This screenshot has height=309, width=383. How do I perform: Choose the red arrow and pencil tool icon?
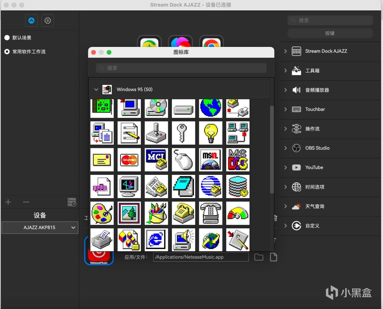tap(238, 240)
